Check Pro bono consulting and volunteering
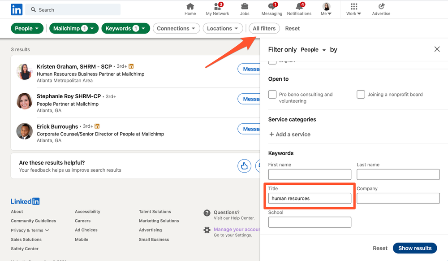The image size is (448, 261). click(x=272, y=94)
